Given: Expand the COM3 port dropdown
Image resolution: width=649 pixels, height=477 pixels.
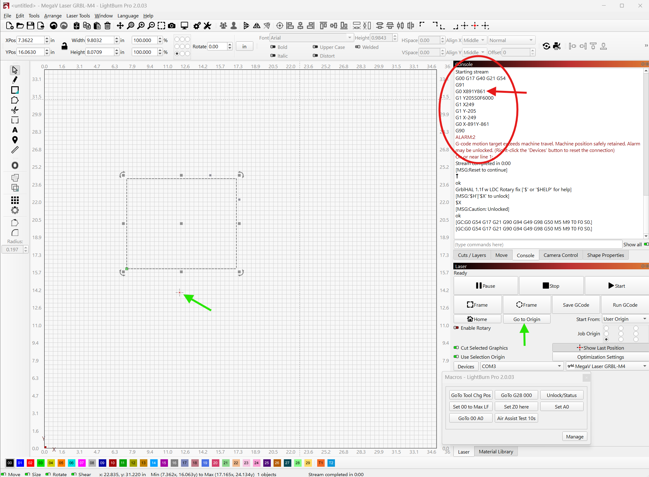Looking at the screenshot, I should 521,366.
